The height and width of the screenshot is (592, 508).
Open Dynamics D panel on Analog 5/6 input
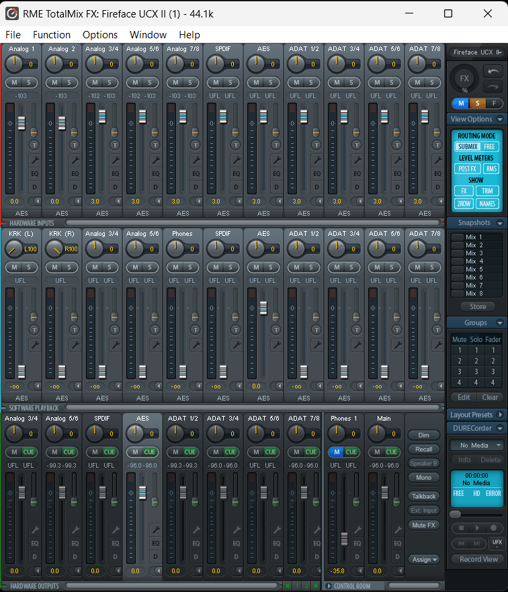(155, 187)
